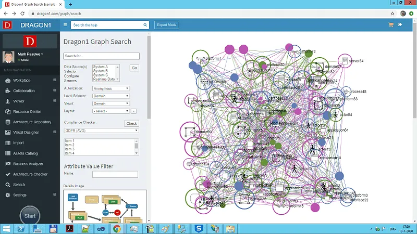Expand the Collaboration submenu plus icon

(55, 90)
